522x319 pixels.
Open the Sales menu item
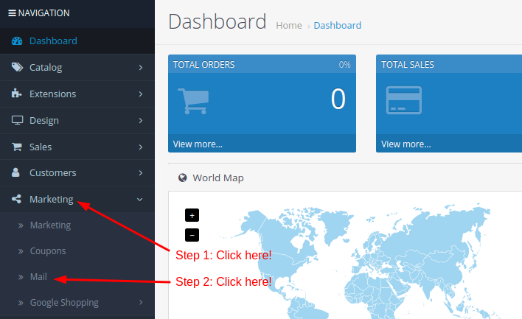pos(77,147)
